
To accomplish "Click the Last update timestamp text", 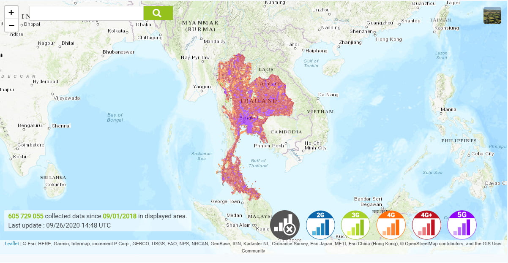I will pos(60,225).
